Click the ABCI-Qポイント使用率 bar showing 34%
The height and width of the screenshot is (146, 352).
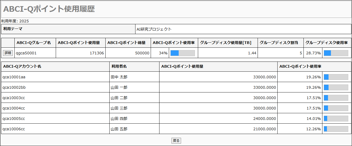coord(182,53)
